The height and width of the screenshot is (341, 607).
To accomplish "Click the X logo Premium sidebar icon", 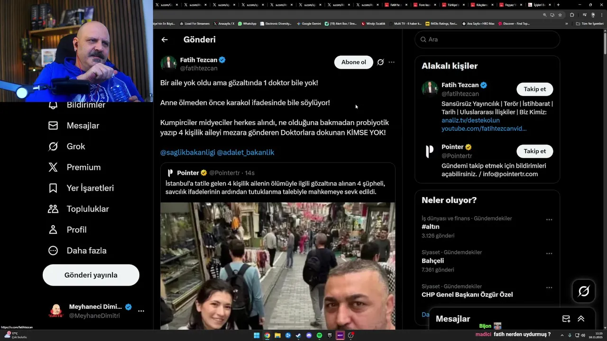I will [53, 167].
